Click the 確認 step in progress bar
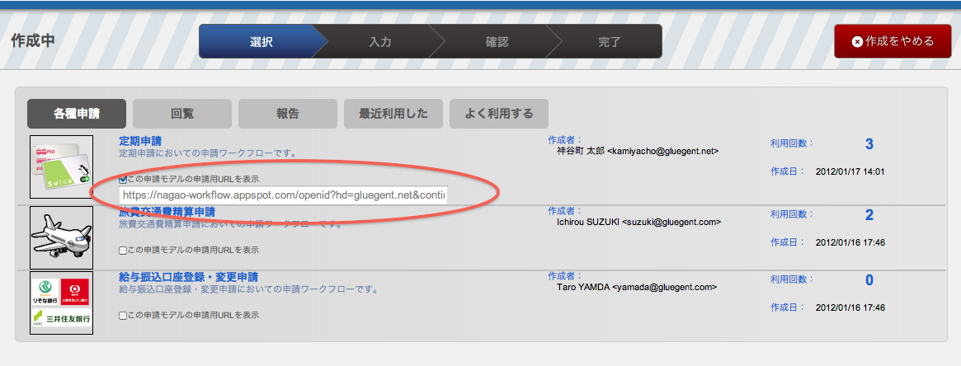 (x=497, y=41)
